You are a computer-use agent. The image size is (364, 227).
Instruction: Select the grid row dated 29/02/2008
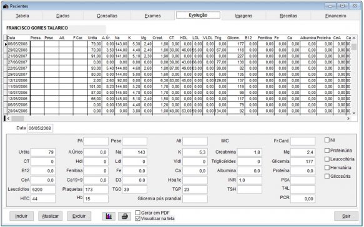tap(177, 50)
